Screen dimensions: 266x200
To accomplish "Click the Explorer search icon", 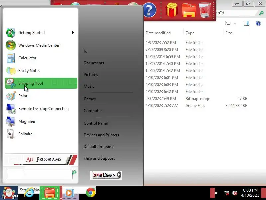I will click(x=261, y=13).
